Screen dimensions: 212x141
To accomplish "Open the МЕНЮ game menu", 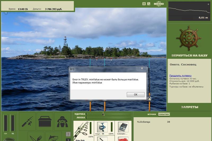I will 159,4.
